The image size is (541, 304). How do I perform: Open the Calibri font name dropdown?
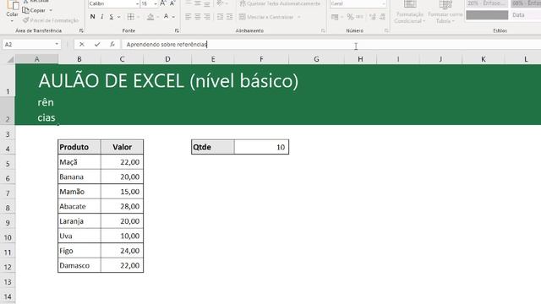click(x=137, y=3)
